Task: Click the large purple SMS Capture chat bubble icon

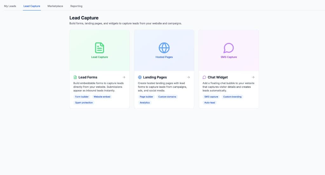Action: tap(229, 48)
